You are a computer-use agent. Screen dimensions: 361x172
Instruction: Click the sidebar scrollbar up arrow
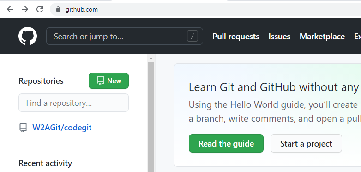click(151, 58)
